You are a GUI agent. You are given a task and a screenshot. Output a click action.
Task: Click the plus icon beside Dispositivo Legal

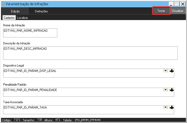pyautogui.click(x=172, y=71)
